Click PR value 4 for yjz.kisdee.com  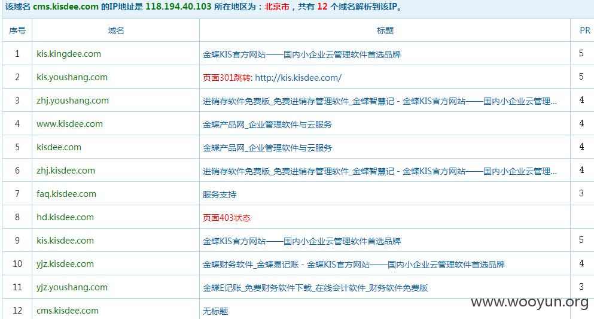click(581, 264)
